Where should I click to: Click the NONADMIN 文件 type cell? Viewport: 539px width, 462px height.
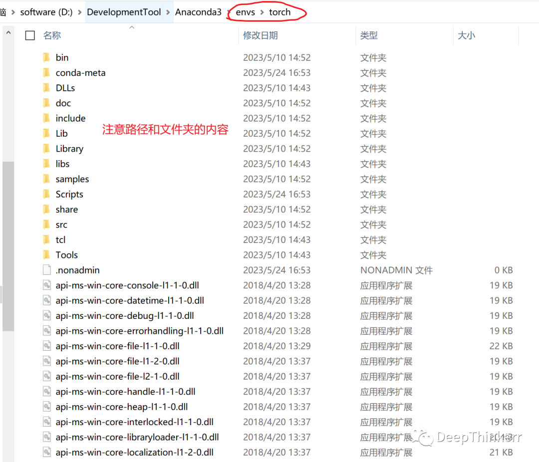396,270
